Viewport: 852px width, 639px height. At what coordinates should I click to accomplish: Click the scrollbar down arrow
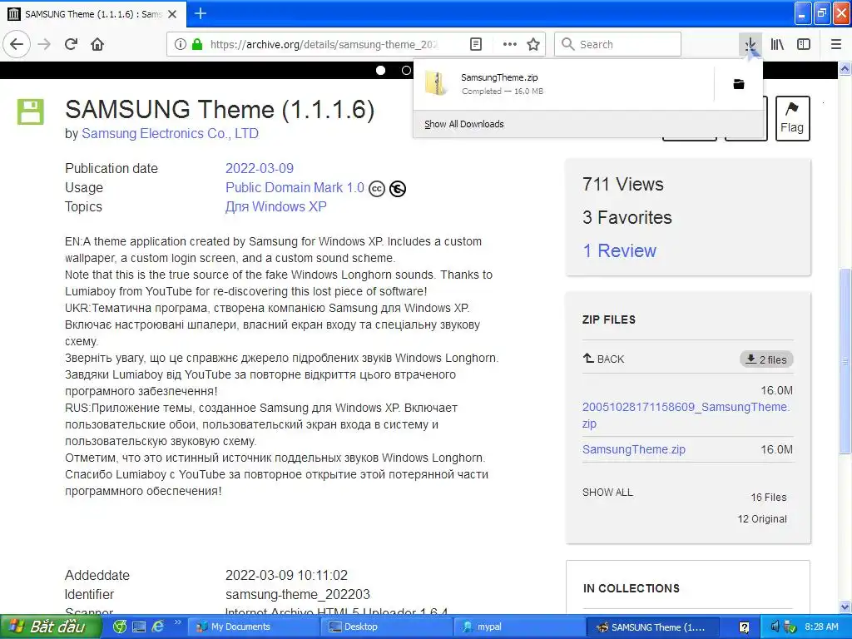[845, 607]
